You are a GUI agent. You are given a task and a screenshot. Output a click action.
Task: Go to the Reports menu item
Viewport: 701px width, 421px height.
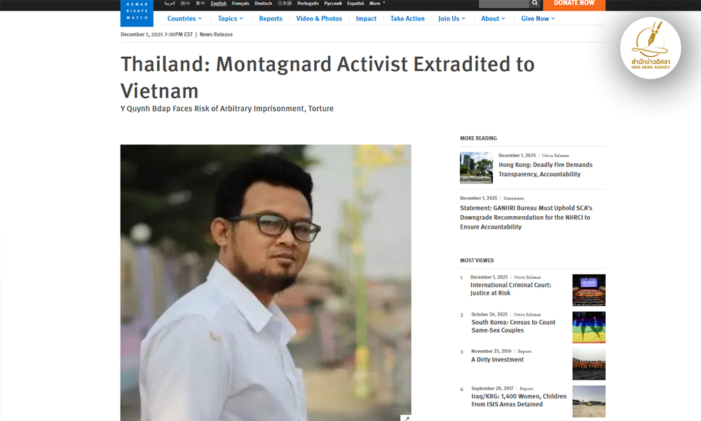point(271,18)
